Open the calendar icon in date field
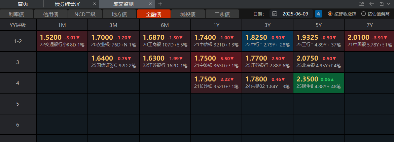 275,13
